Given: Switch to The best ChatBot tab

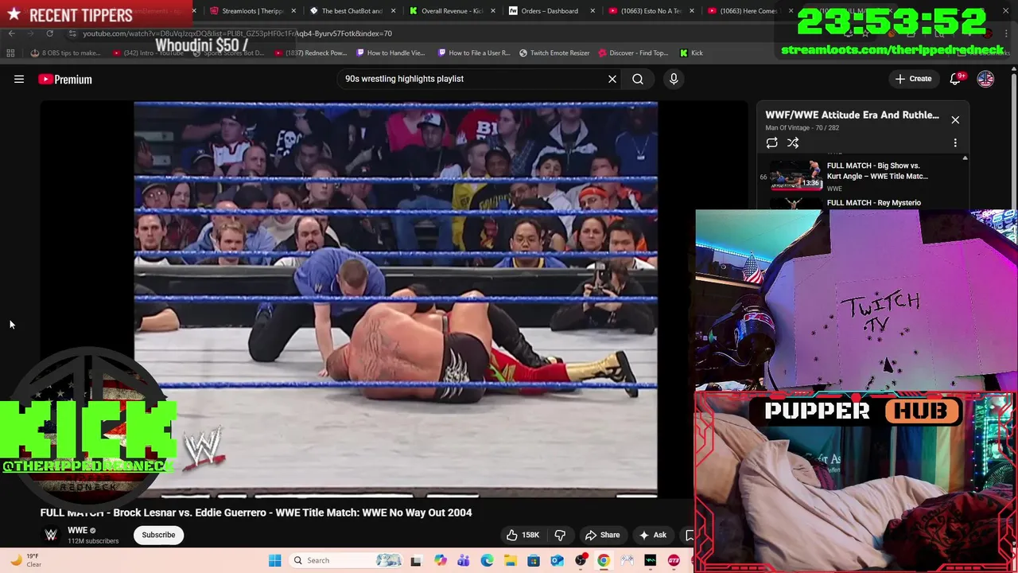Looking at the screenshot, I should (352, 11).
